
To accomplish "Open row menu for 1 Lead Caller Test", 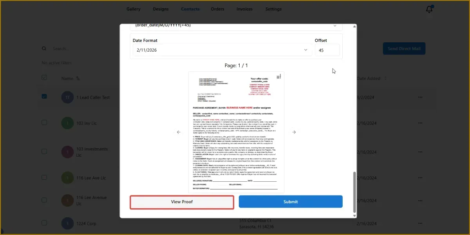I will (x=421, y=97).
